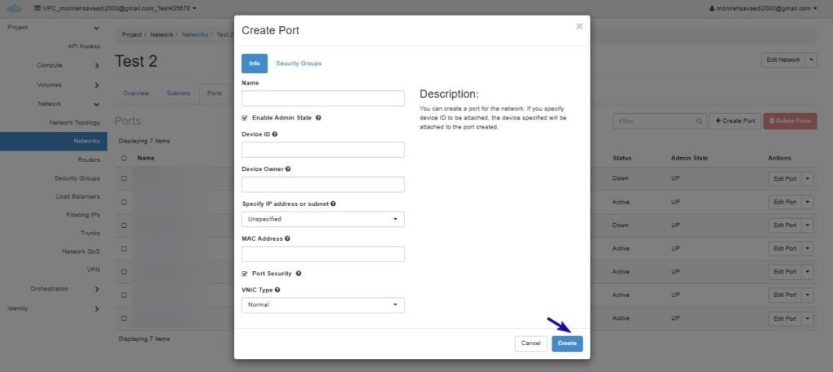
Task: Click the Enable Admin State help icon
Action: pos(318,117)
